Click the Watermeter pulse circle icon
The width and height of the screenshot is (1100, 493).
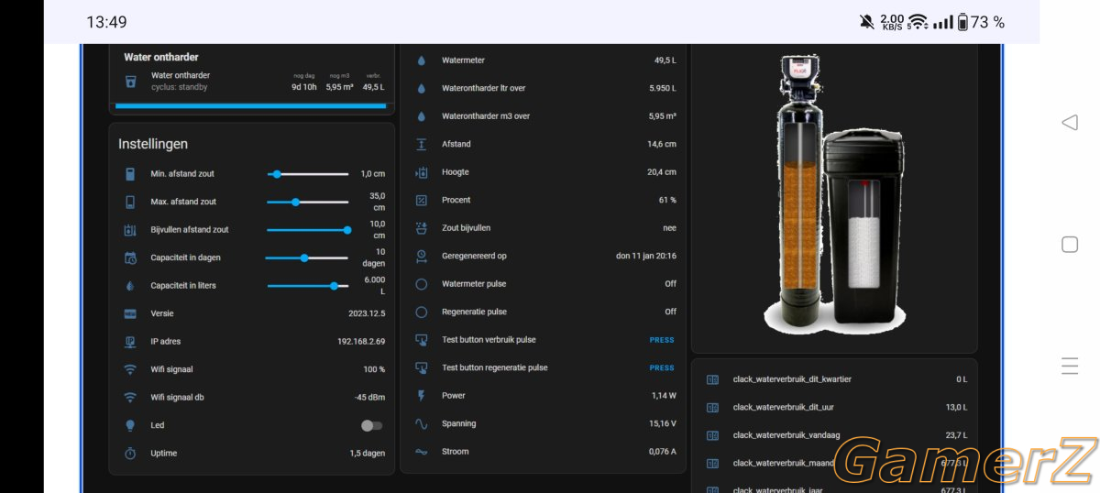point(422,284)
